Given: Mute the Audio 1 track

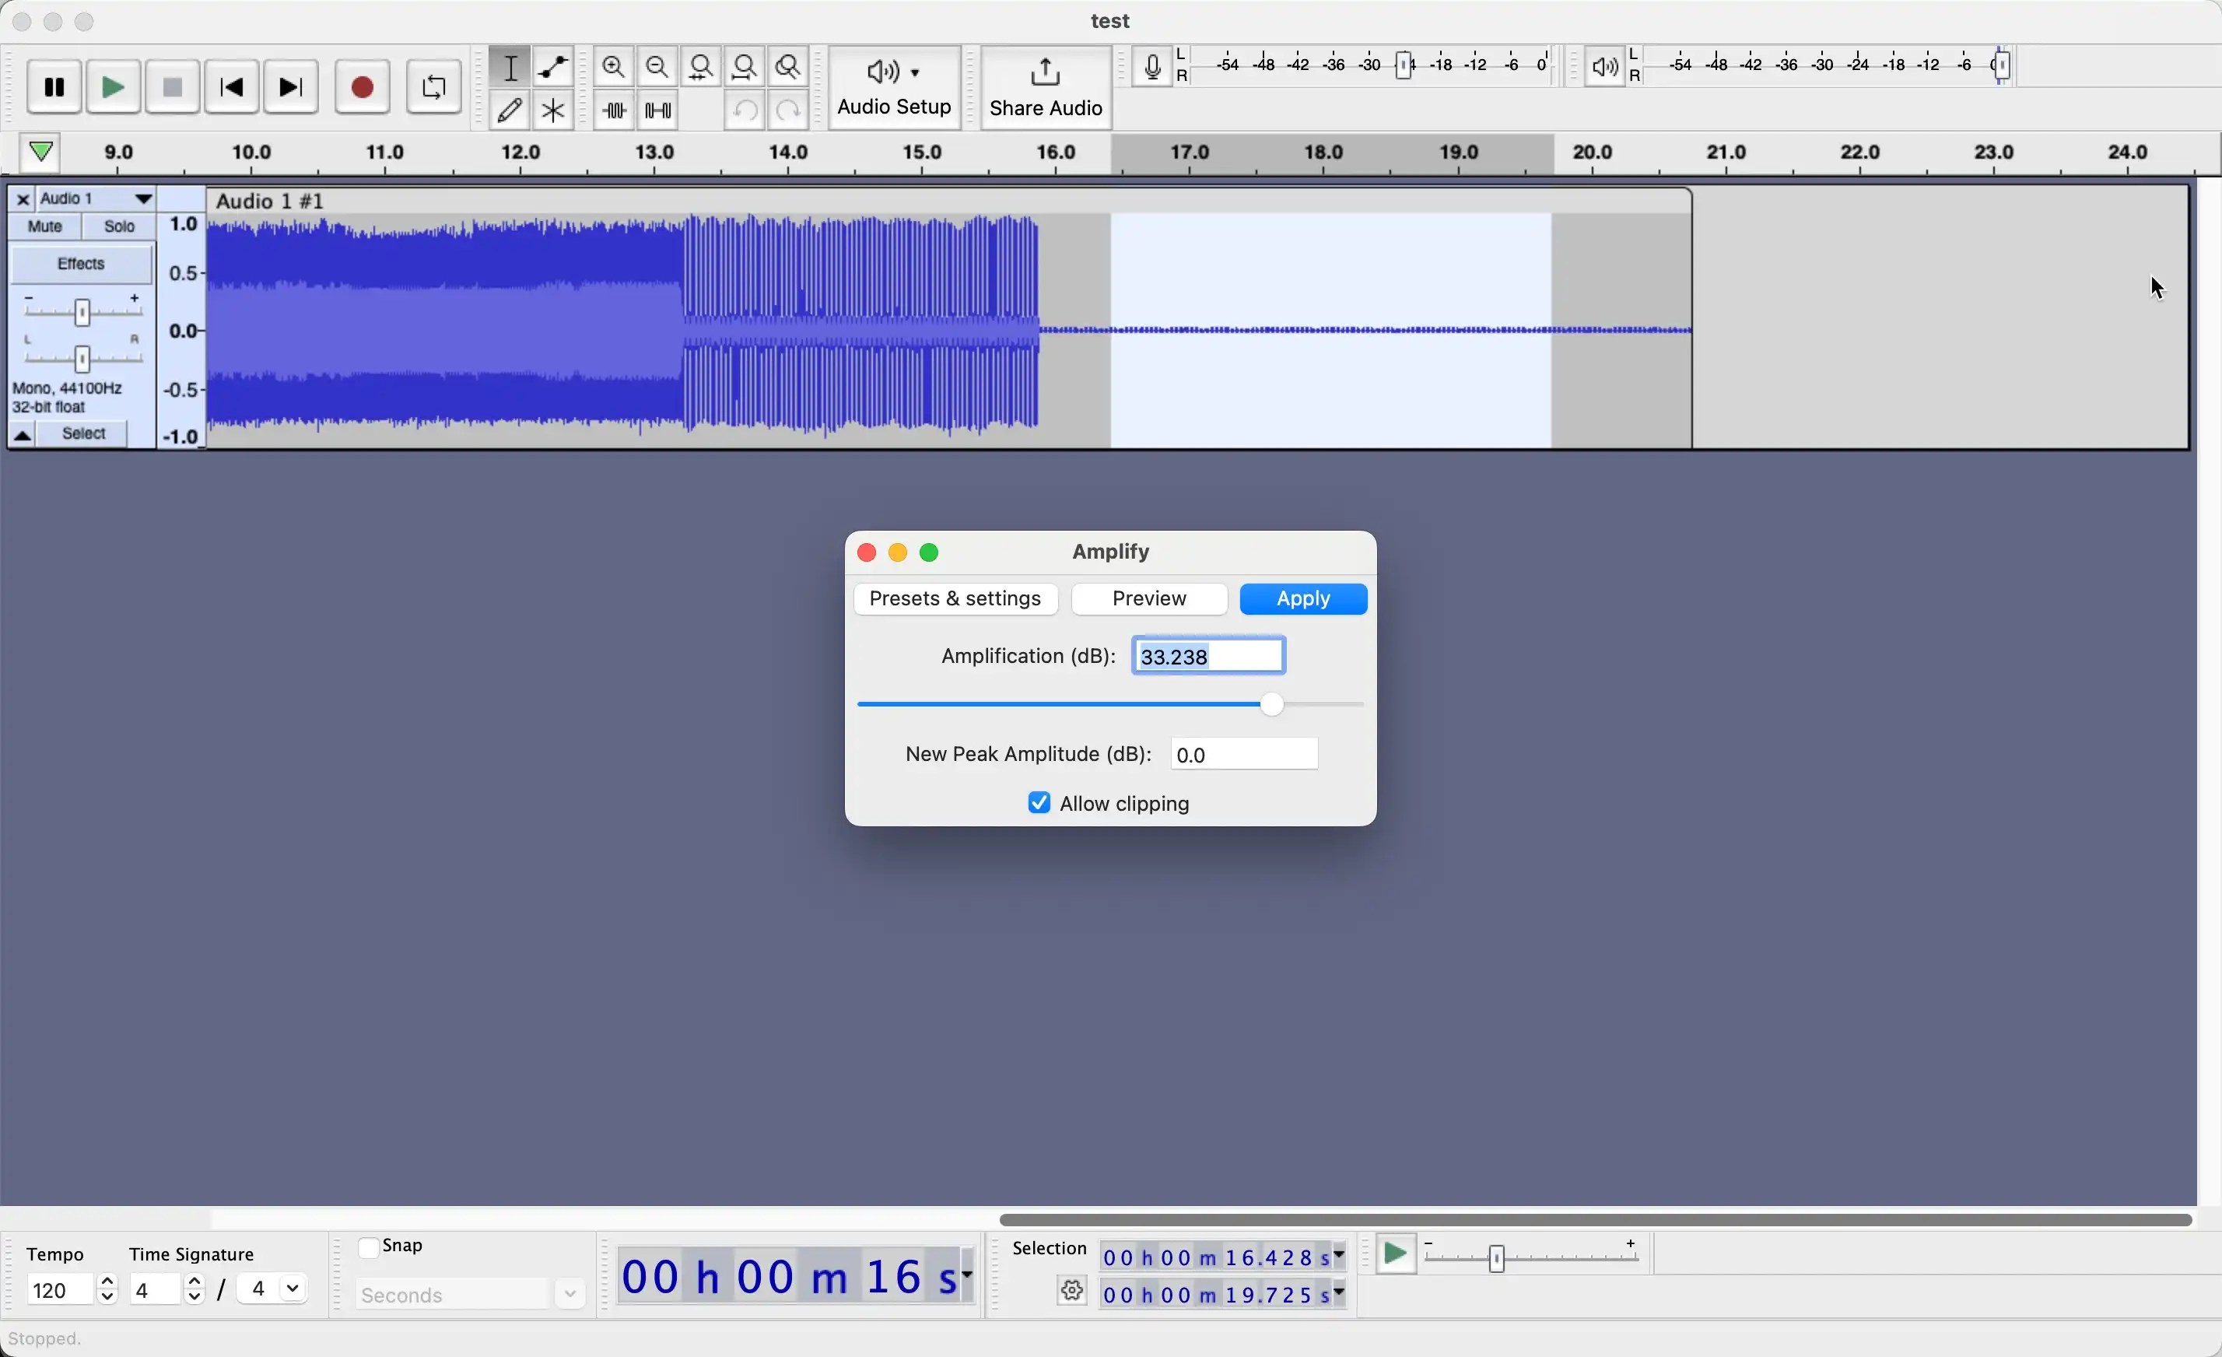Looking at the screenshot, I should coord(45,227).
